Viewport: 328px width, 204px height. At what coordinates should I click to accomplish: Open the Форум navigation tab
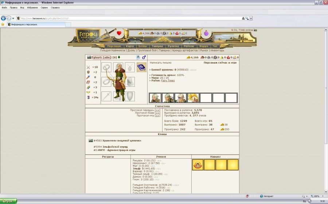click(x=204, y=46)
